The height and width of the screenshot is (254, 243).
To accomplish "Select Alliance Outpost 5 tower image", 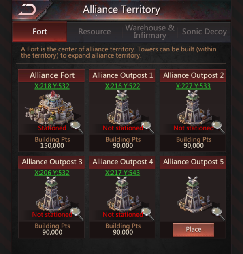I will (193, 194).
